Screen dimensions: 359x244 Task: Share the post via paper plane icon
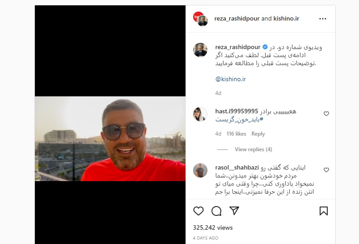pyautogui.click(x=234, y=211)
